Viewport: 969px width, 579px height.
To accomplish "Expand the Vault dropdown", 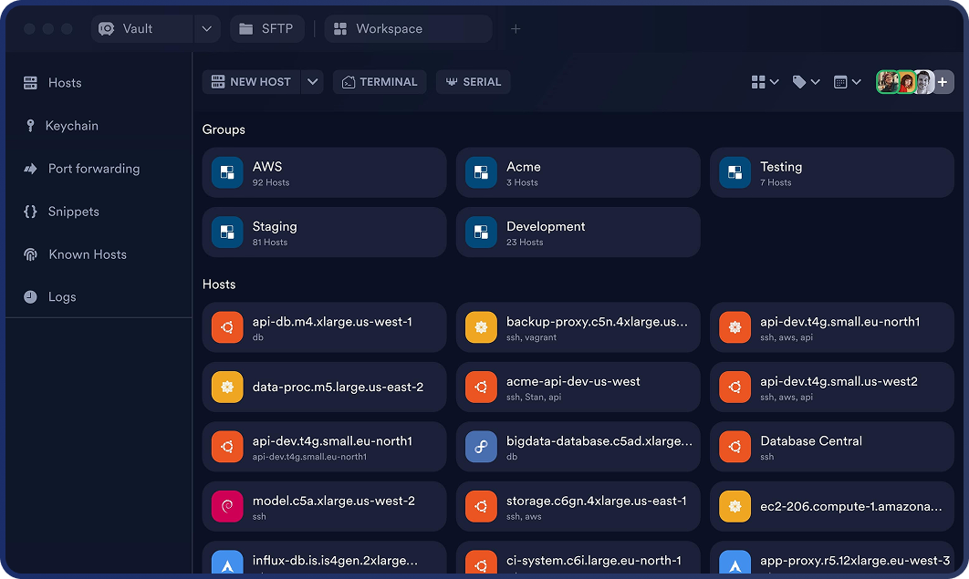I will [x=207, y=28].
